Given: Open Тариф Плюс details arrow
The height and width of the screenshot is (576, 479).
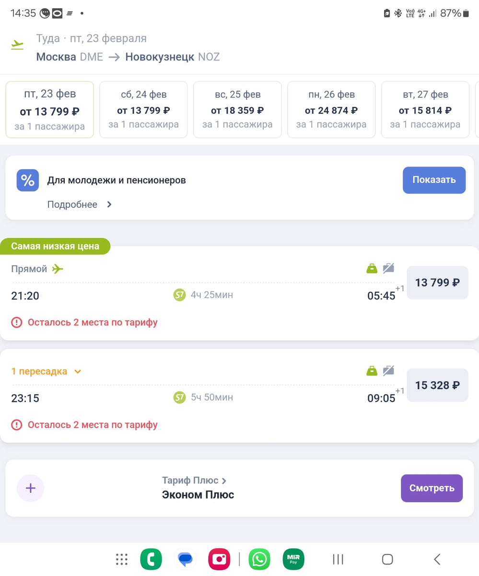Looking at the screenshot, I should 224,480.
